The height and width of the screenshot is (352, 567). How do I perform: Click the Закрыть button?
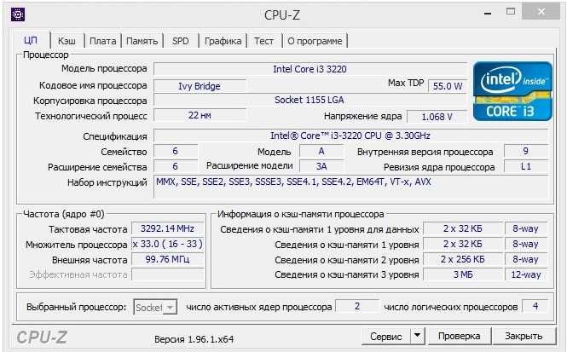[524, 336]
